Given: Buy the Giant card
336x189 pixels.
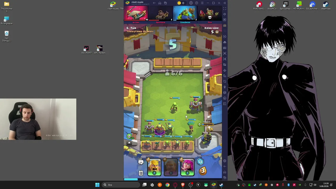Looking at the screenshot, I should click(x=171, y=167).
